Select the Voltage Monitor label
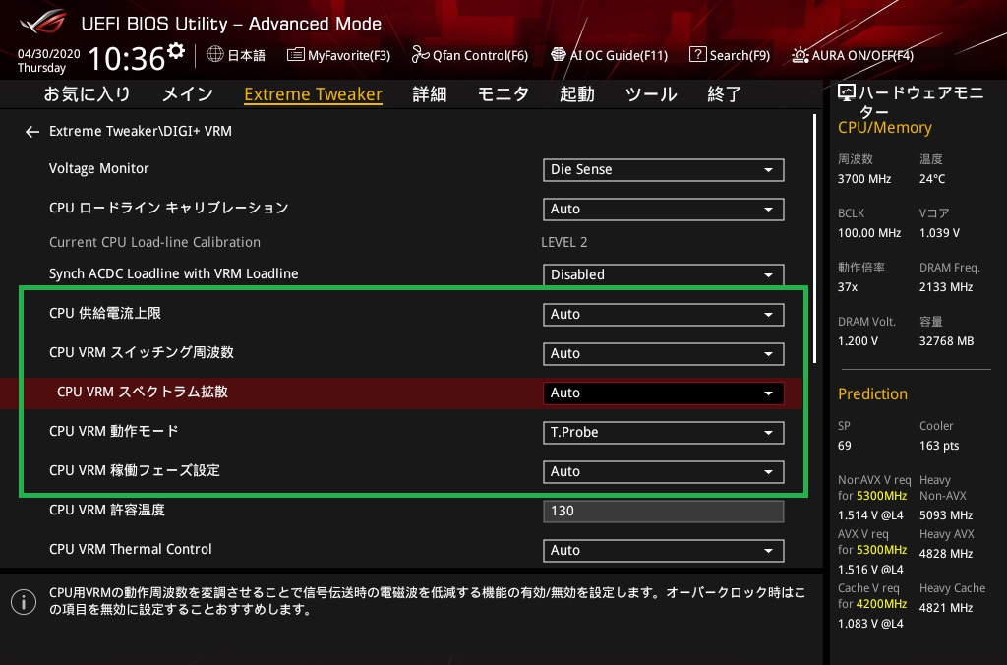Viewport: 1007px width, 665px height. (99, 168)
